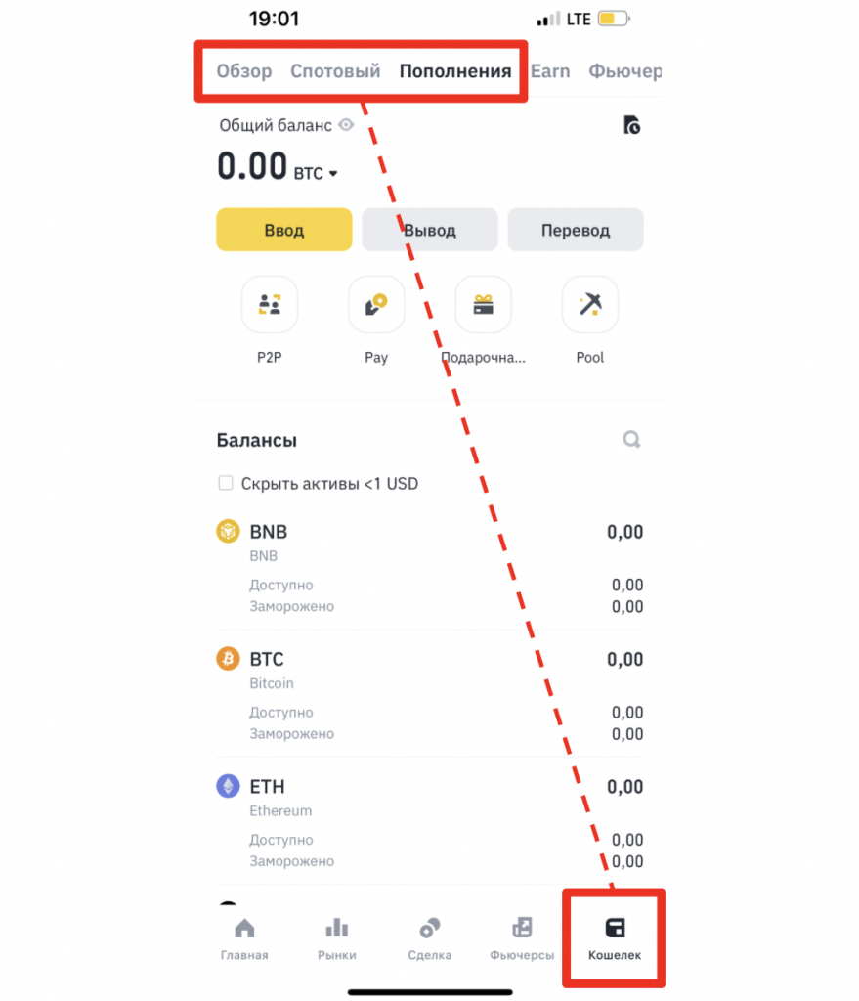859x1001 pixels.
Task: Switch to the Спотовый tab
Action: click(x=335, y=70)
